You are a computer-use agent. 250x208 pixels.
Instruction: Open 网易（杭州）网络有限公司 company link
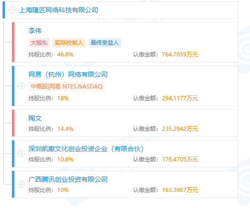[68, 74]
